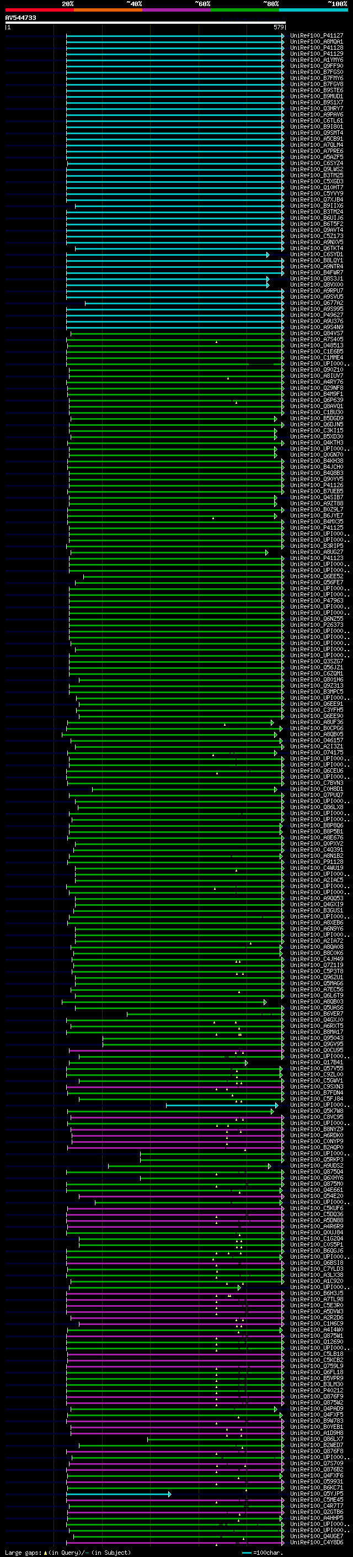Select hit label UniRef100_A9NTR4
This screenshot has width=353, height=1557.
[317, 267]
